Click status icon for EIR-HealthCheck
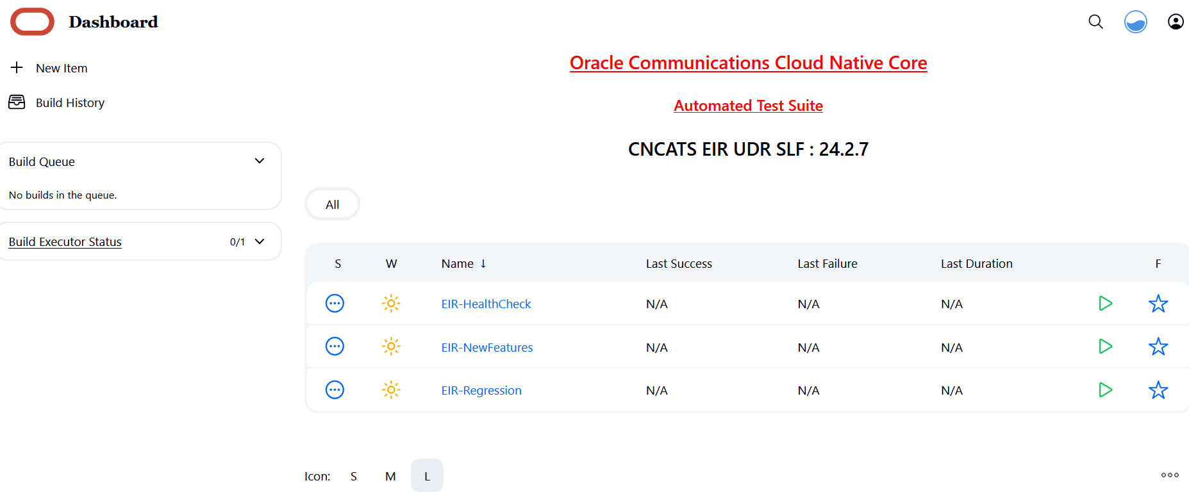The height and width of the screenshot is (492, 1189). tap(335, 303)
